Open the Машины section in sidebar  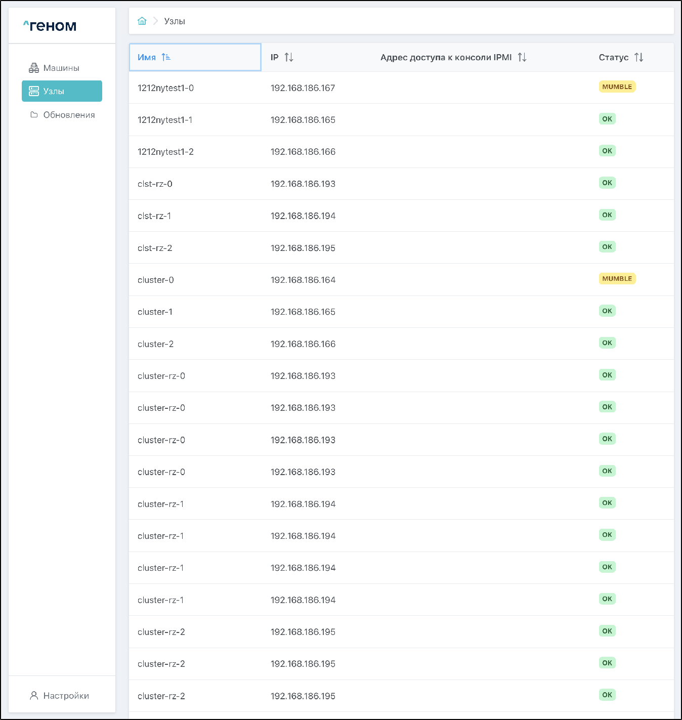(x=61, y=68)
